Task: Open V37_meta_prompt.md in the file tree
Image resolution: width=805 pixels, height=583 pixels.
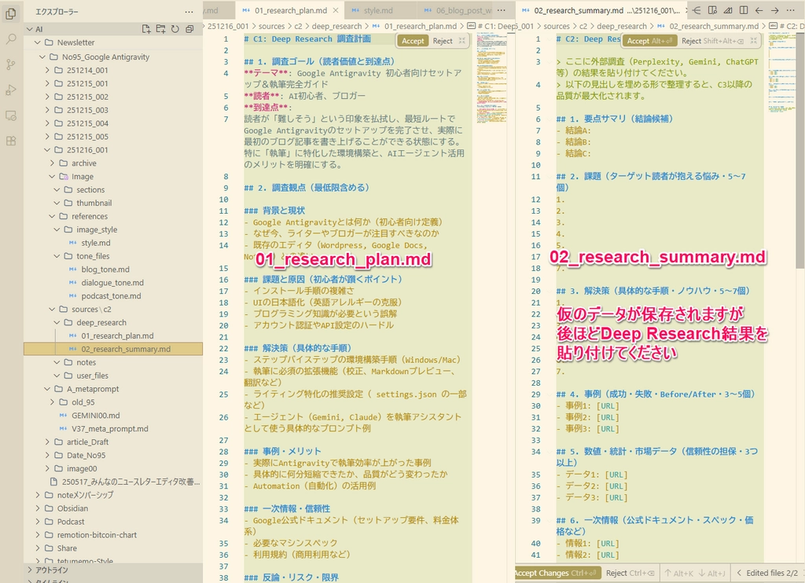Action: [110, 429]
